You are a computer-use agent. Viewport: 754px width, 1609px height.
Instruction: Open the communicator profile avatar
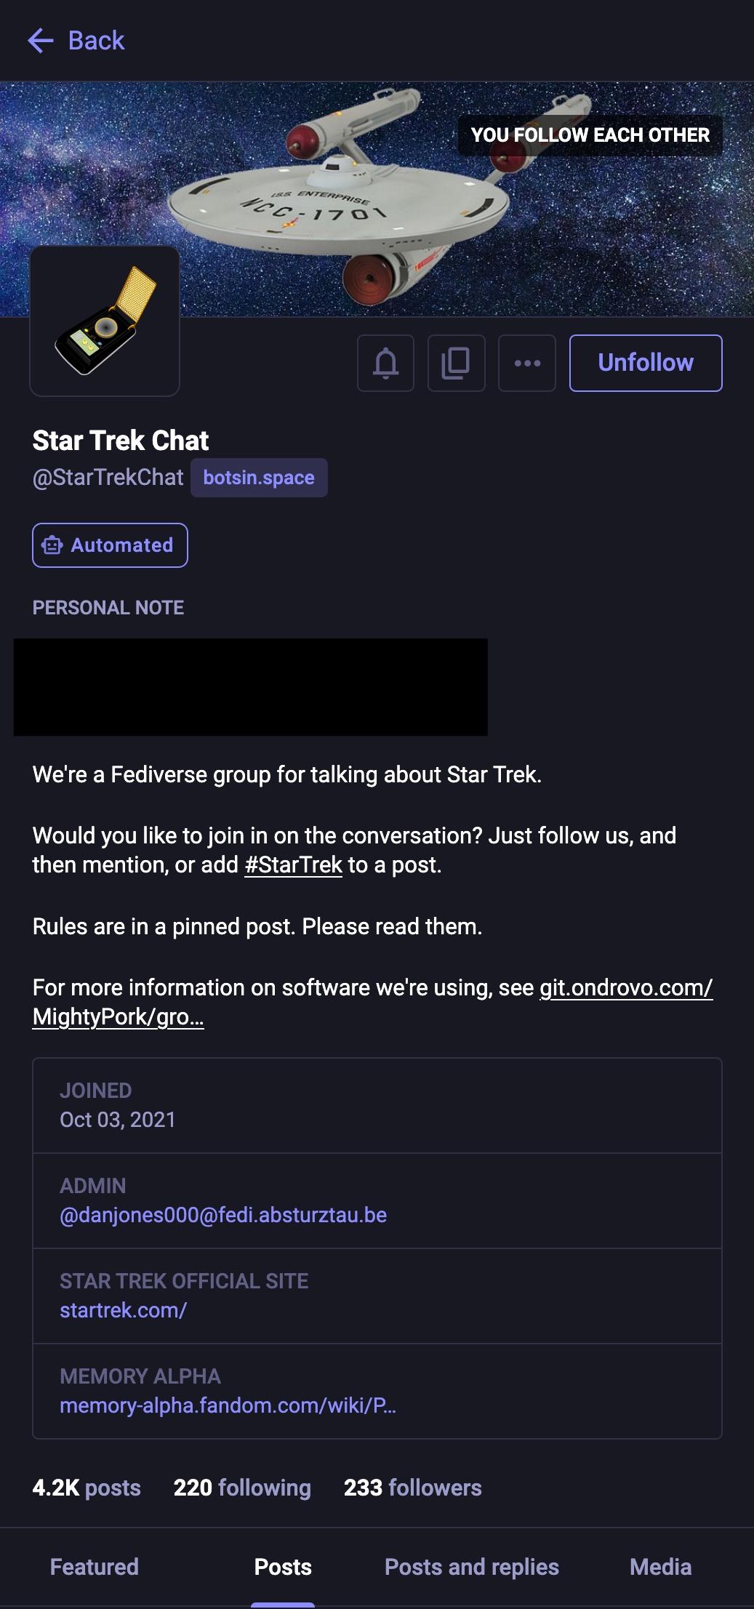click(x=105, y=321)
